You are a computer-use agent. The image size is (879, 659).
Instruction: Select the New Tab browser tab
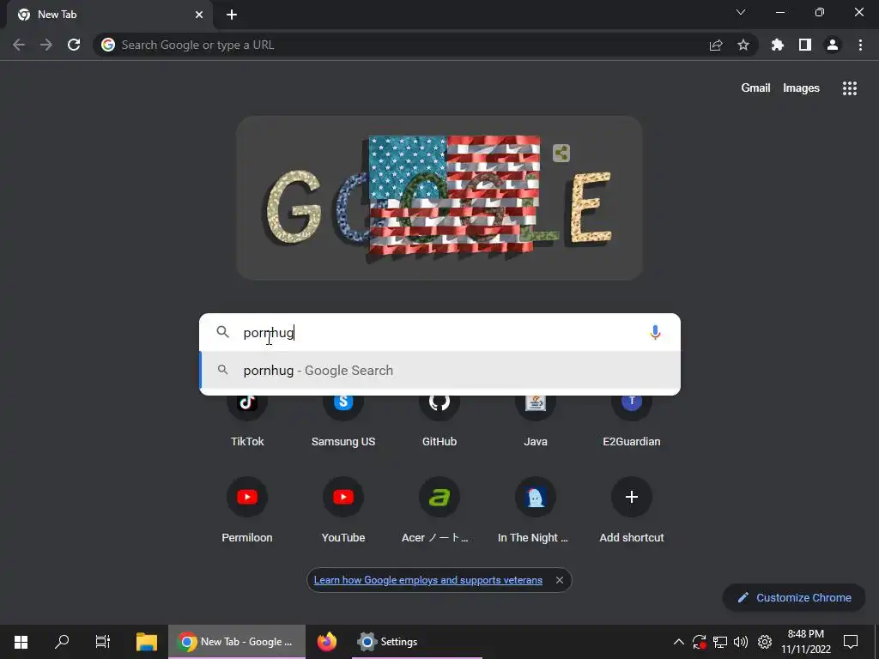(x=109, y=15)
